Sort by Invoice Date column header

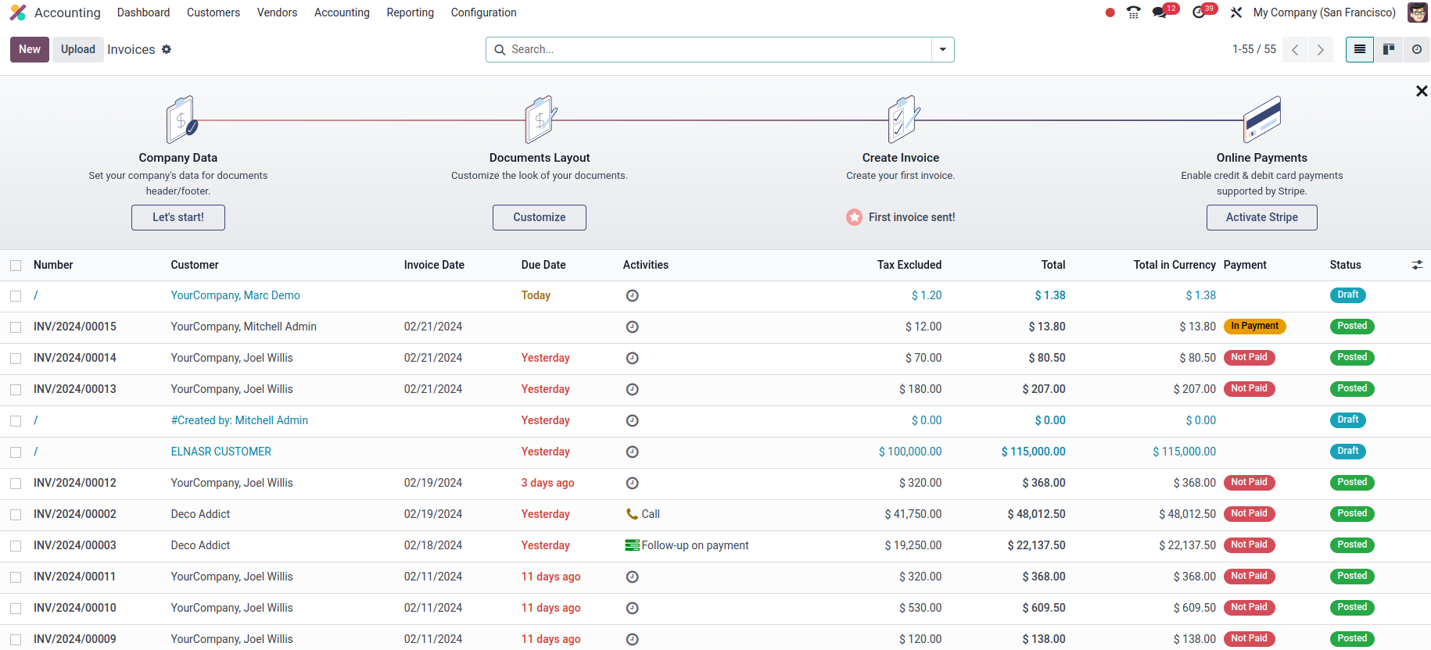tap(434, 265)
